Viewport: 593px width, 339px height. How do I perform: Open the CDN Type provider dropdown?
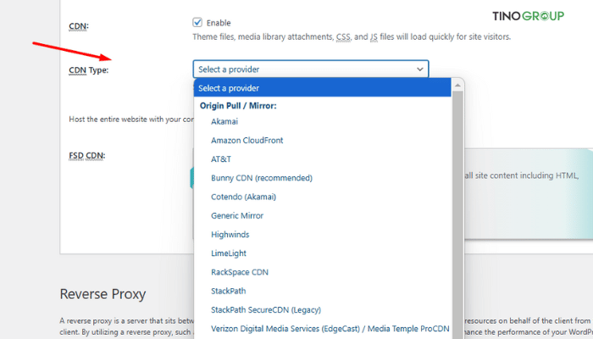click(x=311, y=69)
